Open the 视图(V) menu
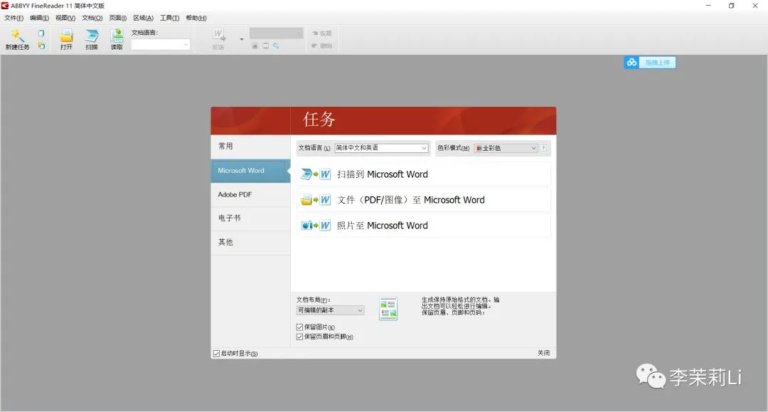This screenshot has width=768, height=412. [65, 18]
